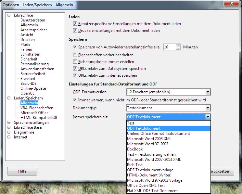Expand the Diagramme tree node

9,132
